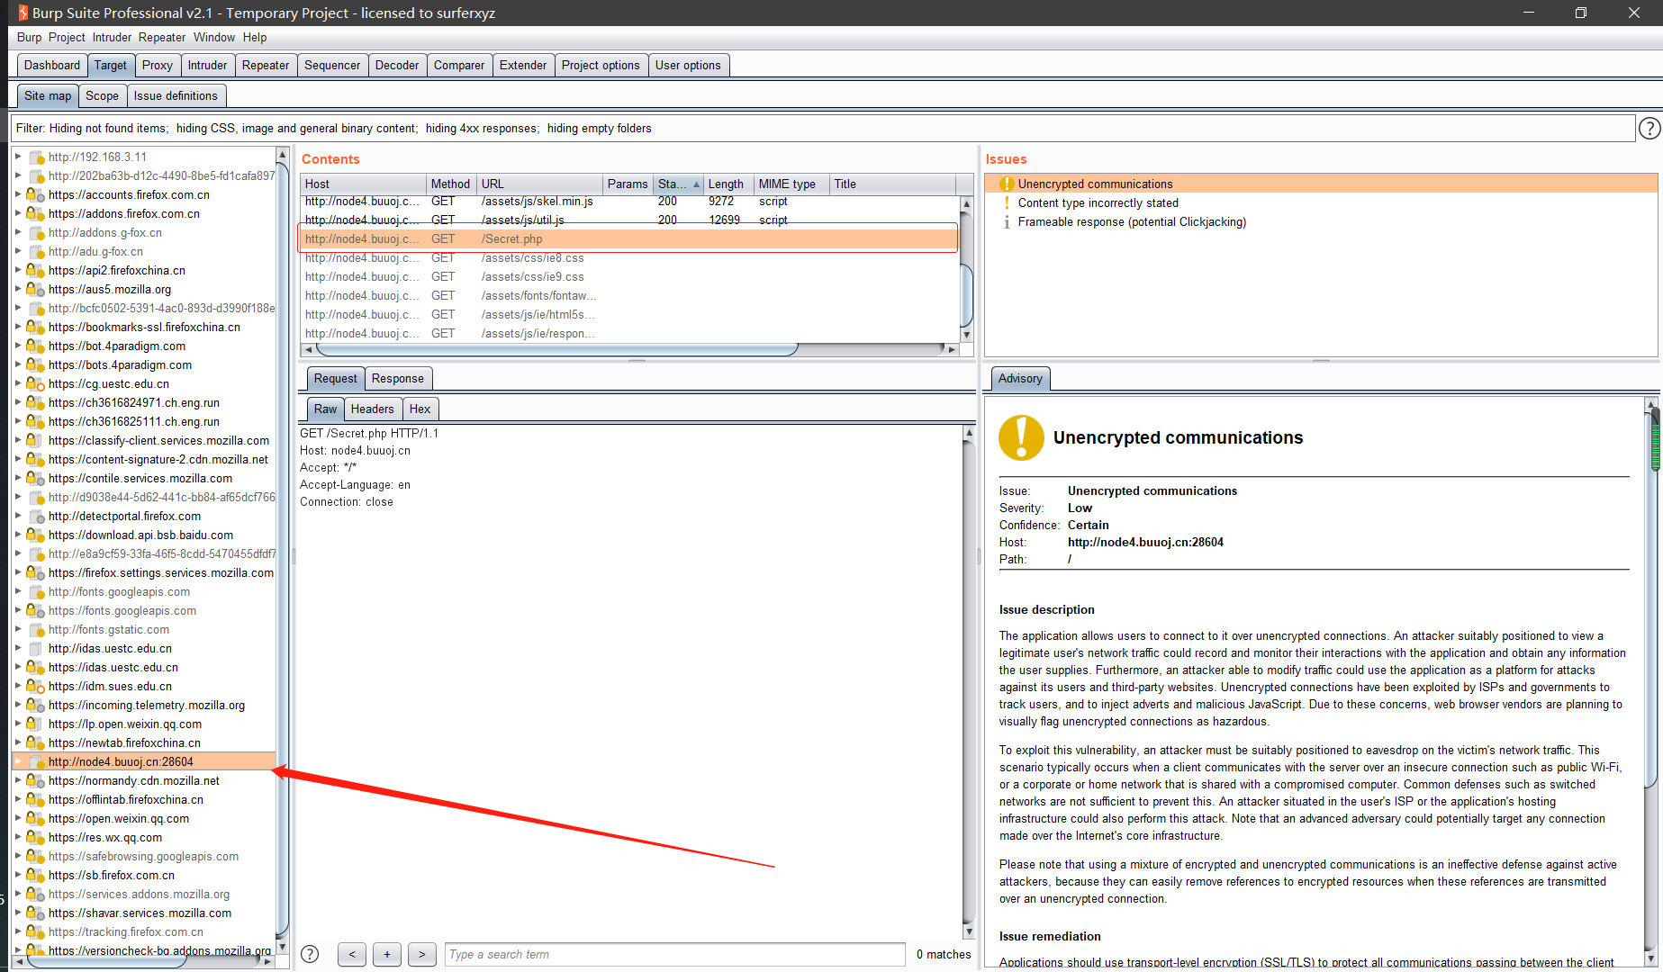This screenshot has height=972, width=1663.
Task: Expand the https://cg.uestc.edu.cn tree node
Action: pos(18,383)
